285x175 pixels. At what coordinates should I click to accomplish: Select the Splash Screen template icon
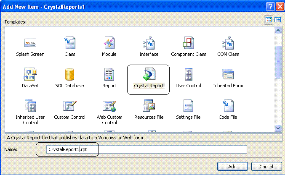tap(30, 43)
